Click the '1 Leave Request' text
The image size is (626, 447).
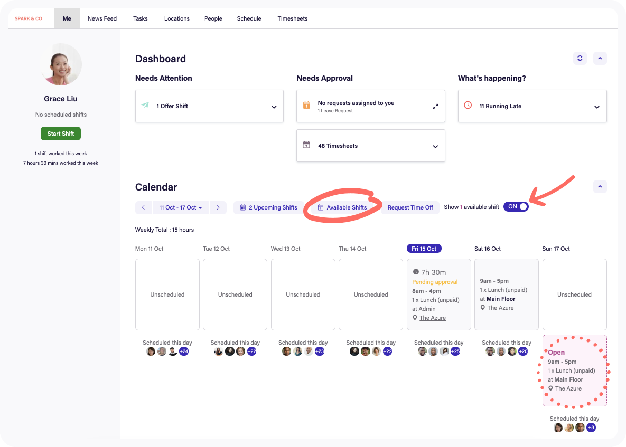click(335, 111)
